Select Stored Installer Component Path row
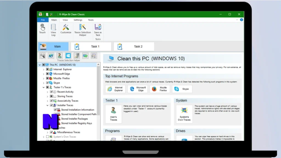 (x=79, y=114)
